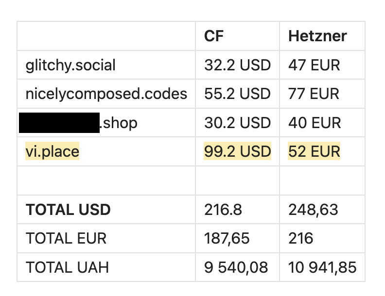Select the 77 EUR cell

click(314, 94)
